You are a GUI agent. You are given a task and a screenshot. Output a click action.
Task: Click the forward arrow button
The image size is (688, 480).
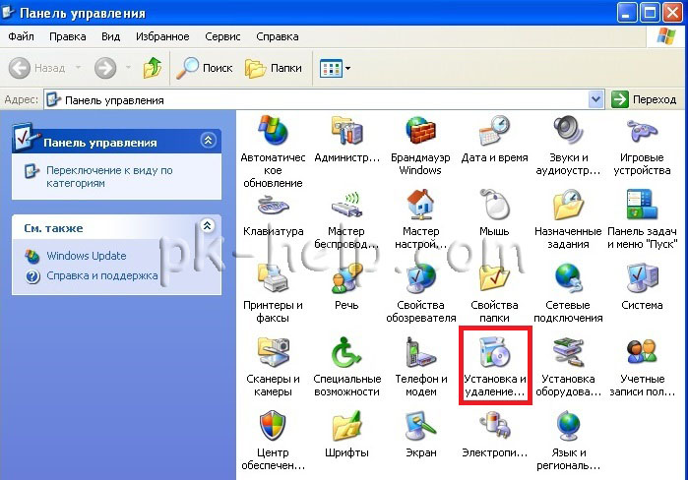[x=105, y=68]
